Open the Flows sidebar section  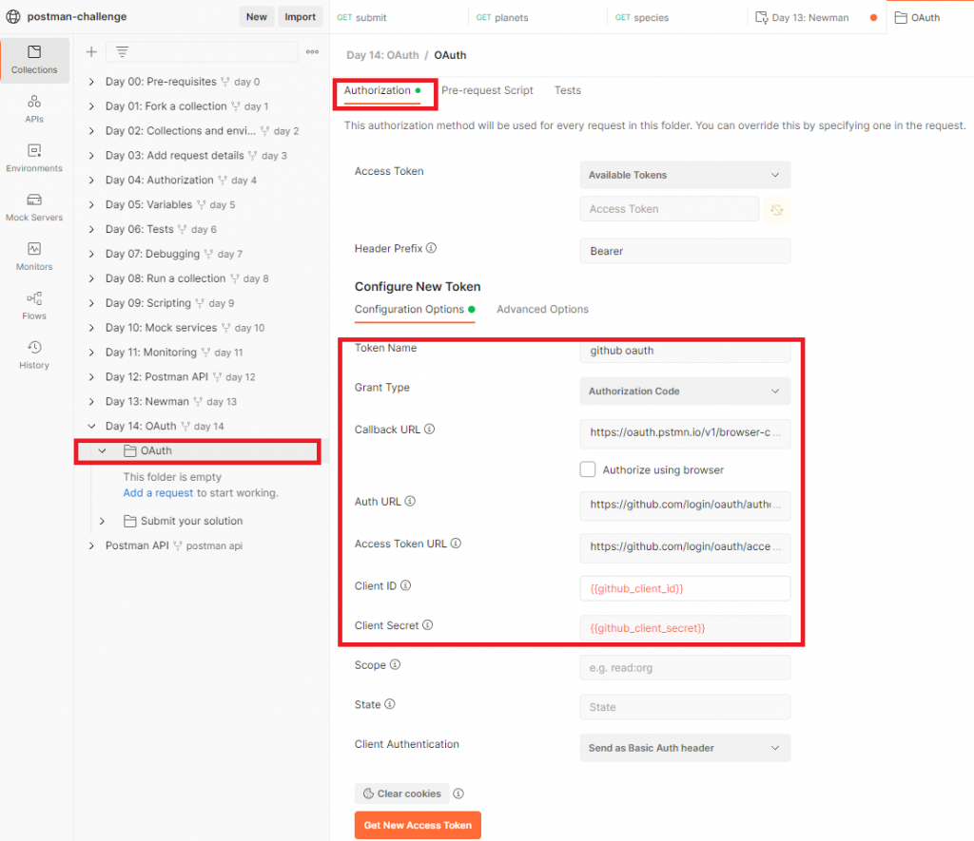click(x=34, y=306)
